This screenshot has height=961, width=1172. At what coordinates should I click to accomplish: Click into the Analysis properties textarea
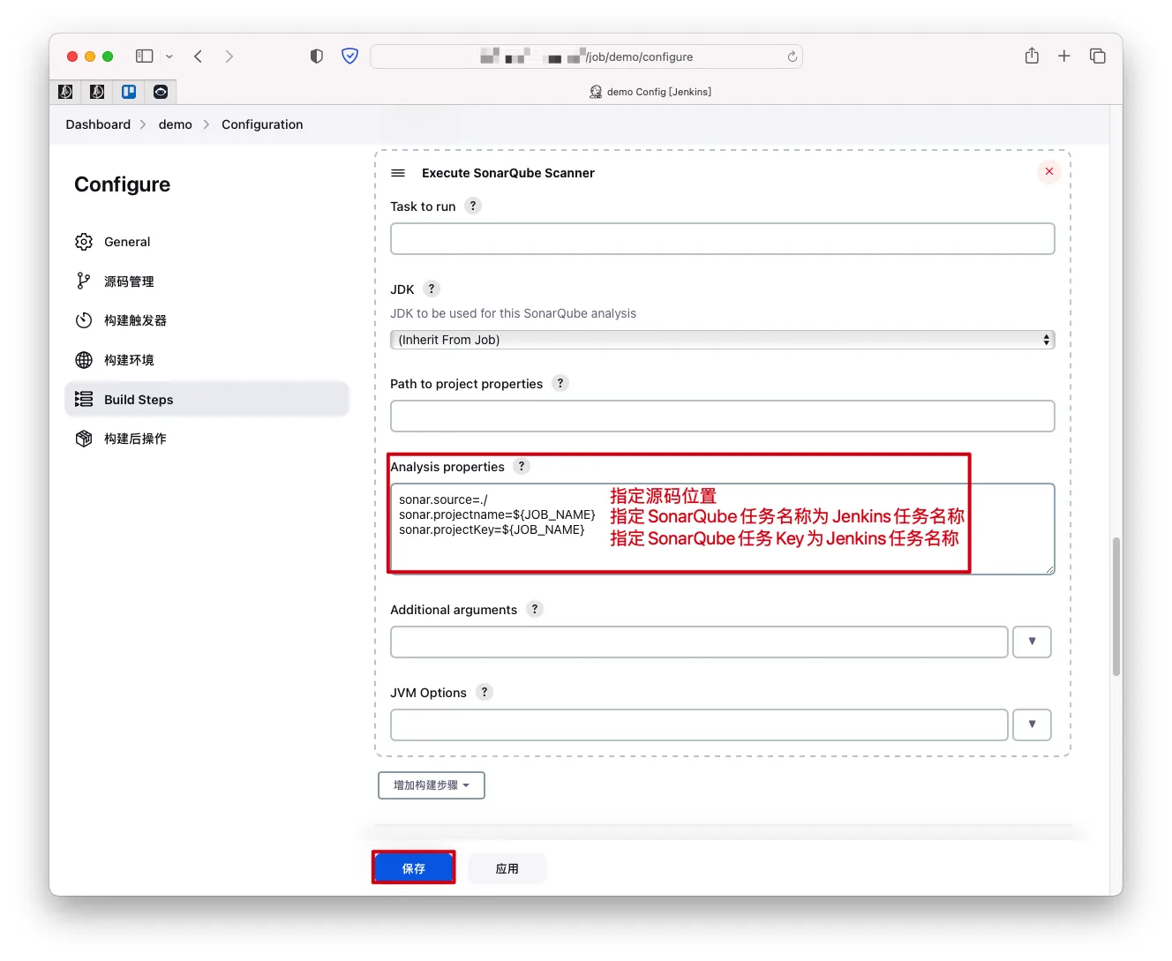tap(723, 529)
